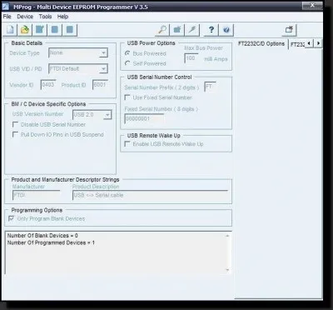Toggle the Enable USB Remote Wake Up checkbox
The image size is (333, 310).
[127, 144]
